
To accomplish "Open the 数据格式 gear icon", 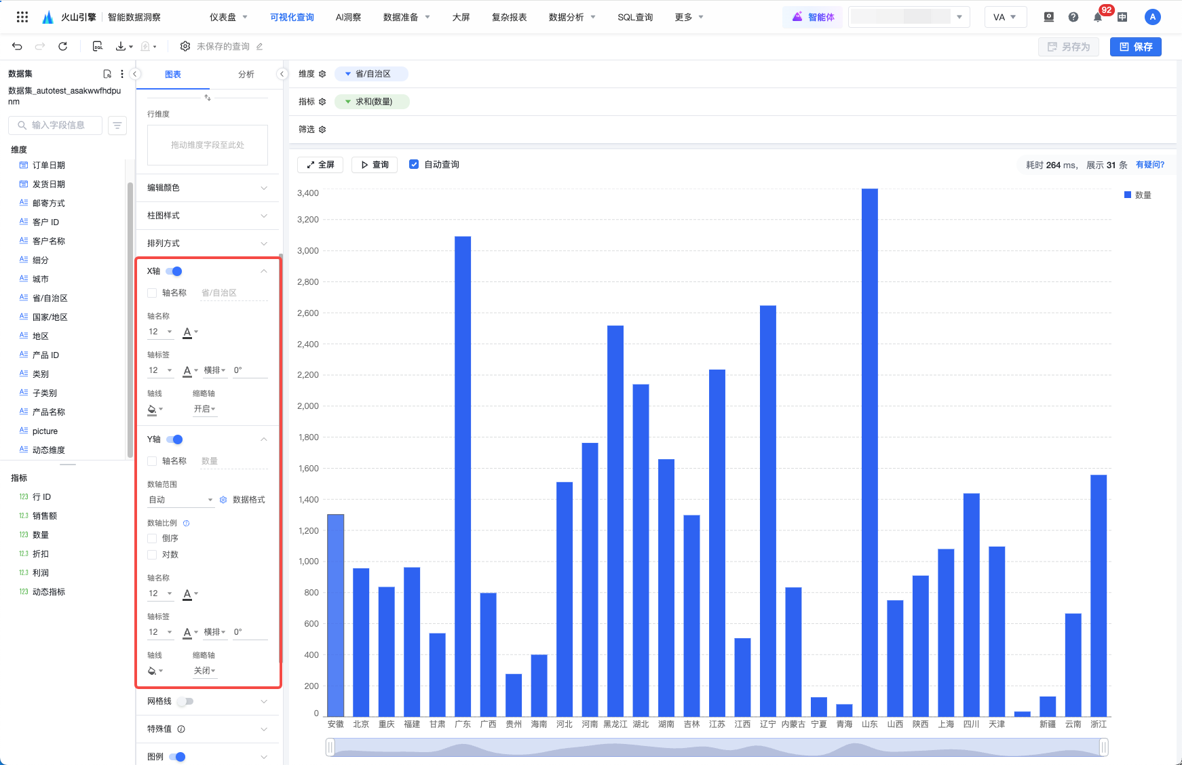I will pyautogui.click(x=223, y=500).
